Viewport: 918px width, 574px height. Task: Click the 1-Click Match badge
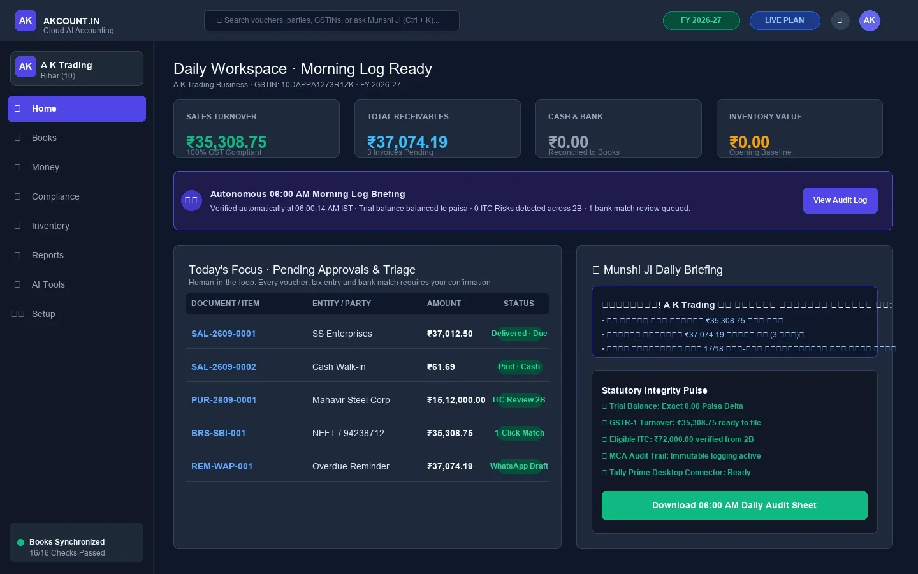(x=519, y=433)
